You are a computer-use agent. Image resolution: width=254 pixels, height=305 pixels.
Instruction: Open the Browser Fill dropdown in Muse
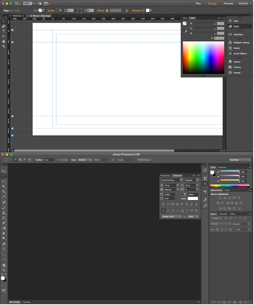coord(151,11)
